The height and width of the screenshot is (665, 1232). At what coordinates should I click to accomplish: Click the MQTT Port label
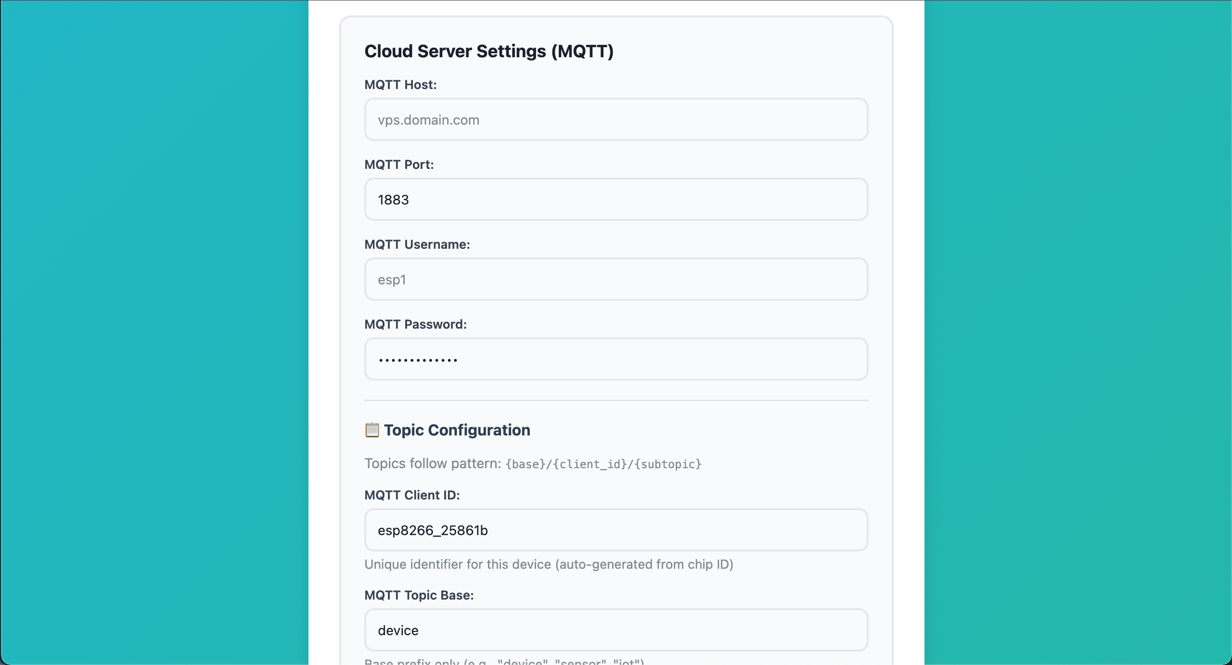pyautogui.click(x=398, y=164)
